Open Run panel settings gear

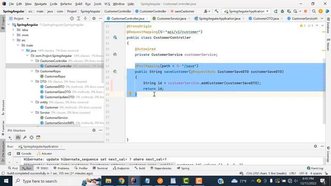[x=315, y=146]
